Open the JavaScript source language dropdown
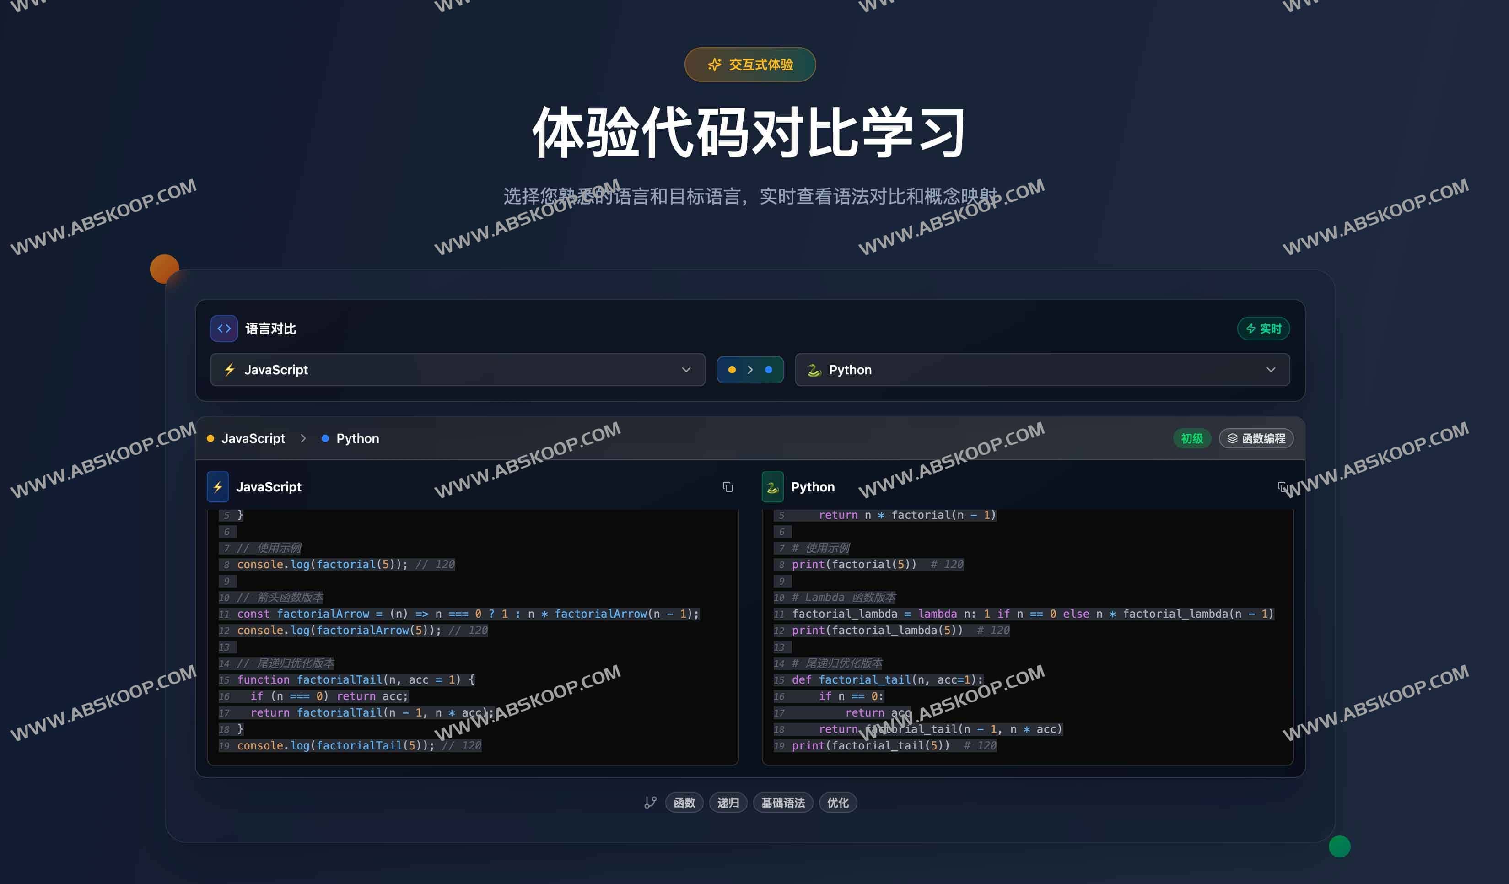 [x=458, y=370]
